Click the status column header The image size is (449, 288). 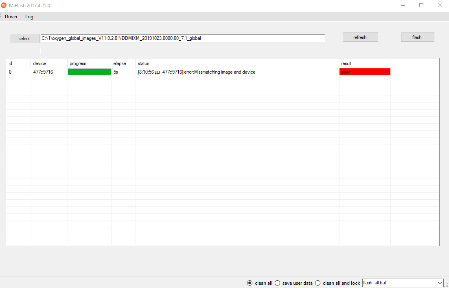[237, 63]
